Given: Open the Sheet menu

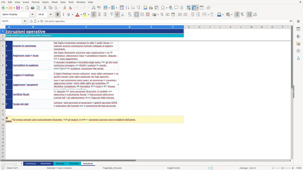Looking at the screenshot, I should click(55, 2).
